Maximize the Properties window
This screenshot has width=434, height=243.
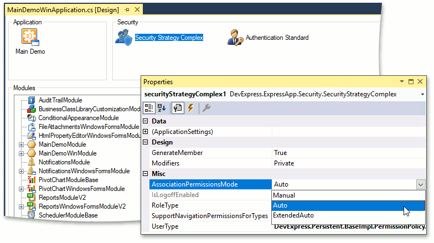click(x=411, y=82)
